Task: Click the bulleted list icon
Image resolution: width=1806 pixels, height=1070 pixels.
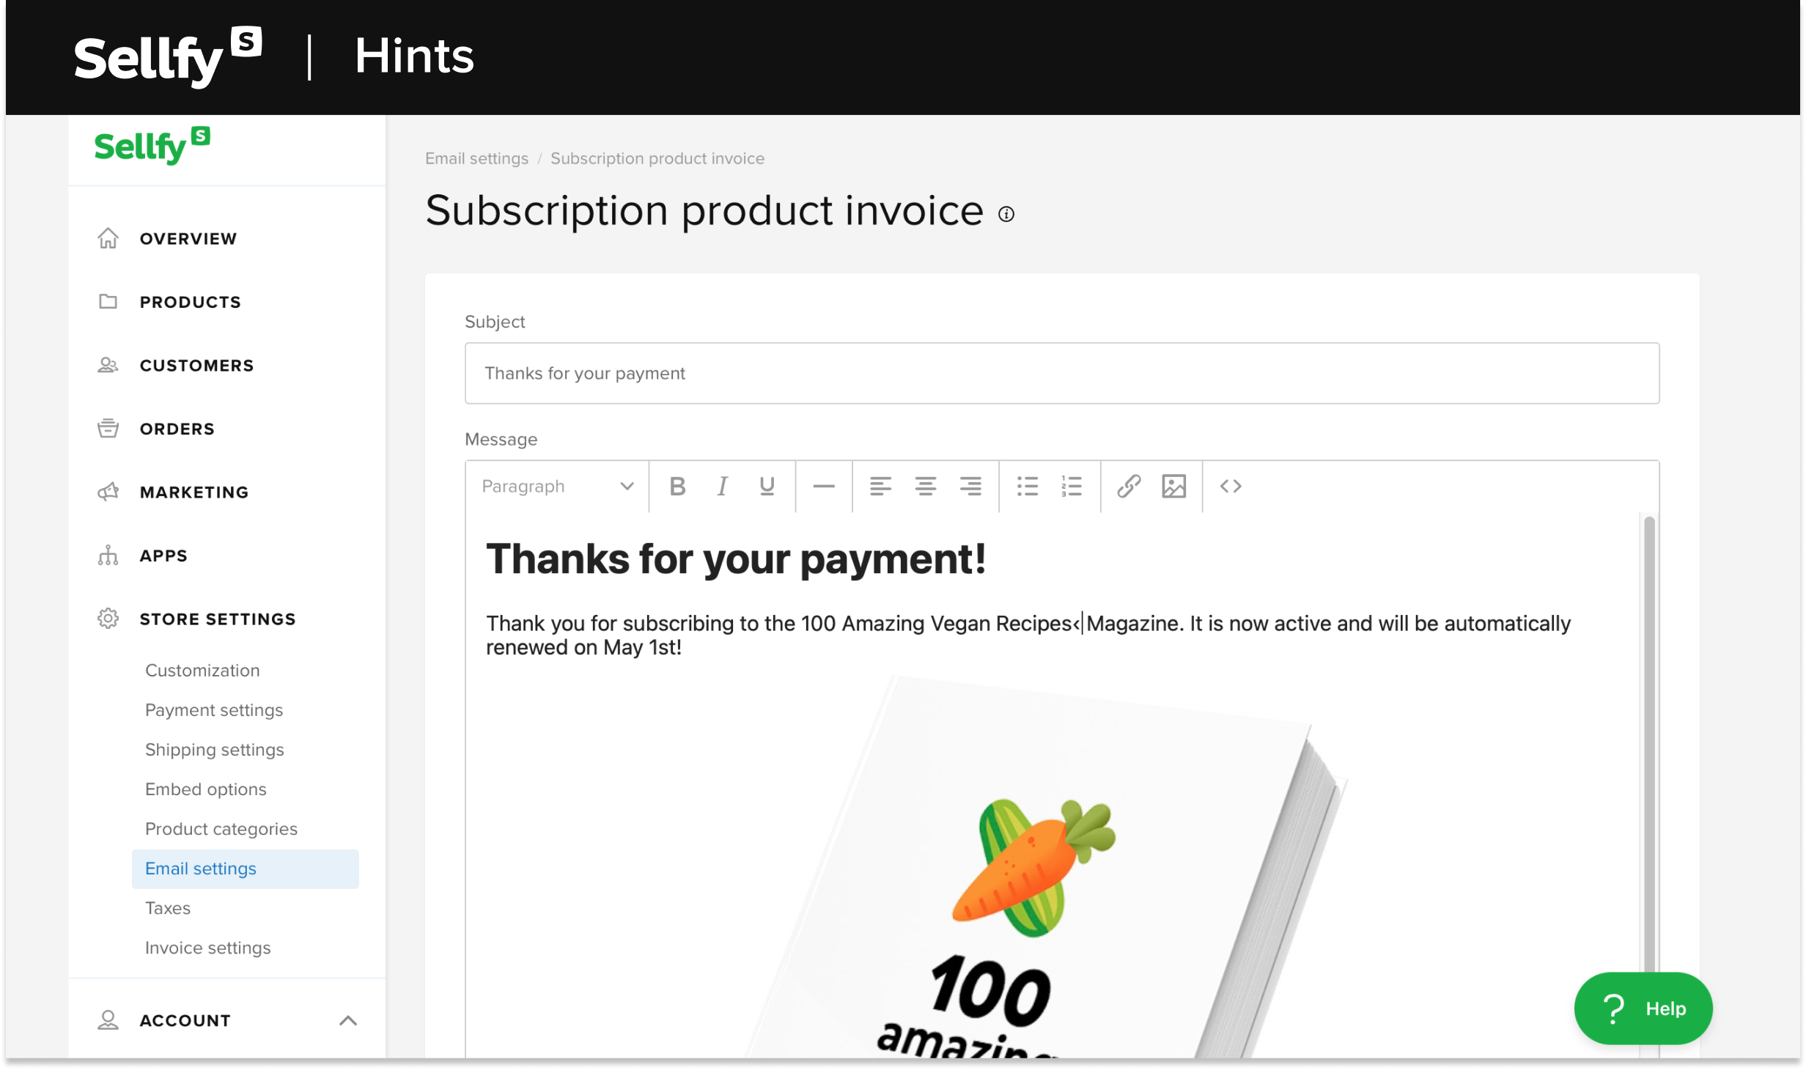Action: tap(1028, 485)
